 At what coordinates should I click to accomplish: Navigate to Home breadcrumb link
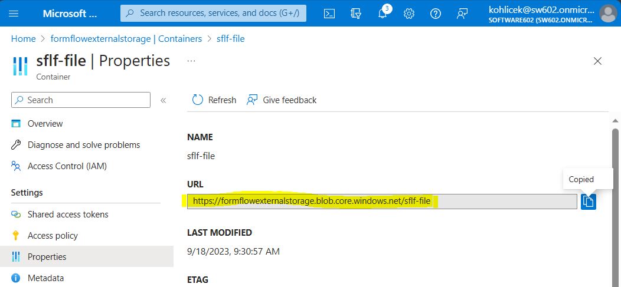point(24,39)
